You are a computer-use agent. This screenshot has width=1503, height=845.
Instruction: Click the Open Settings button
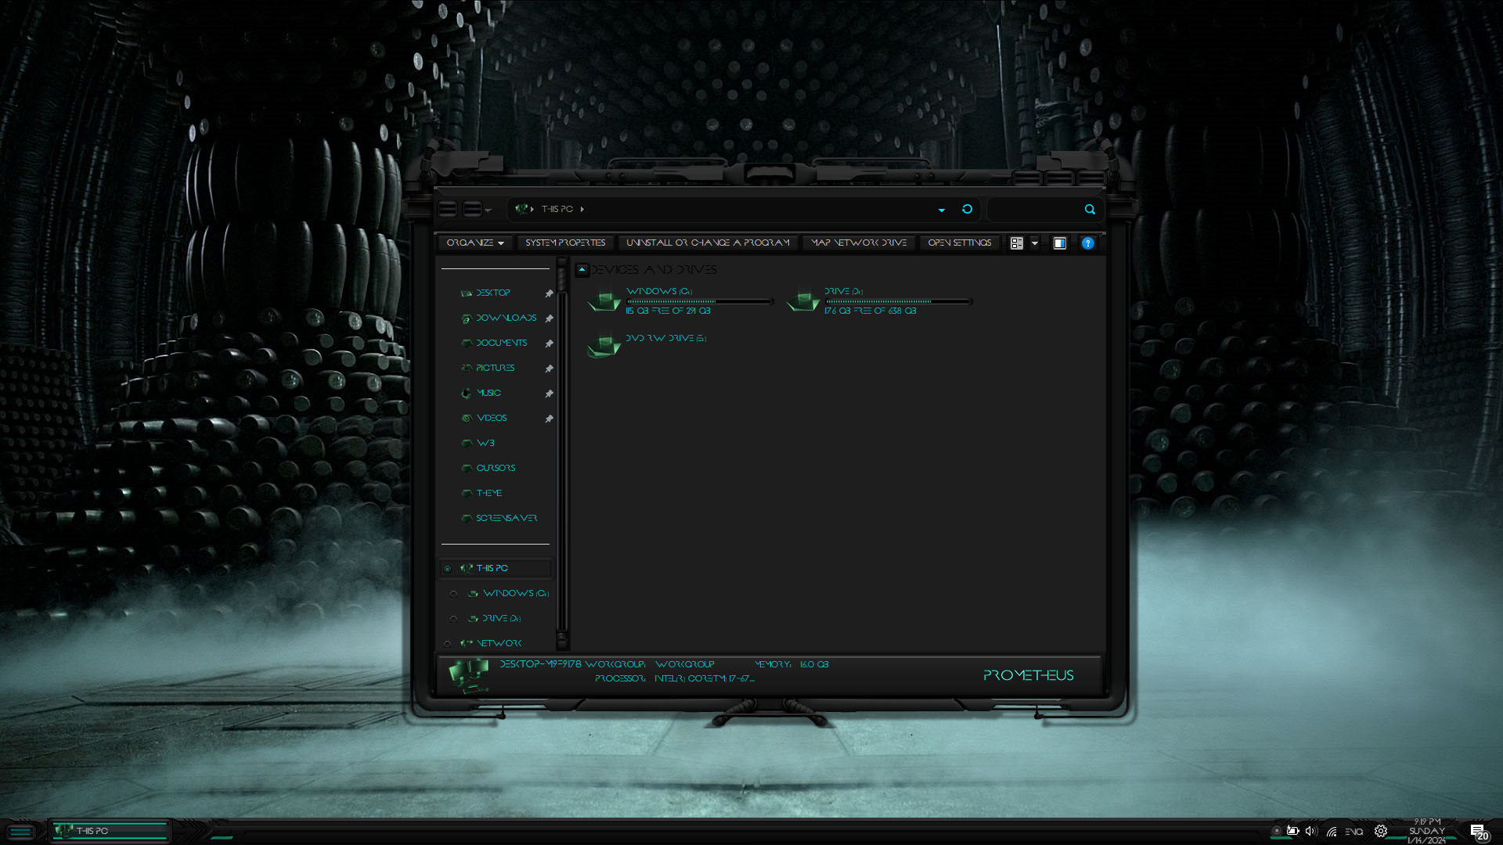[959, 243]
